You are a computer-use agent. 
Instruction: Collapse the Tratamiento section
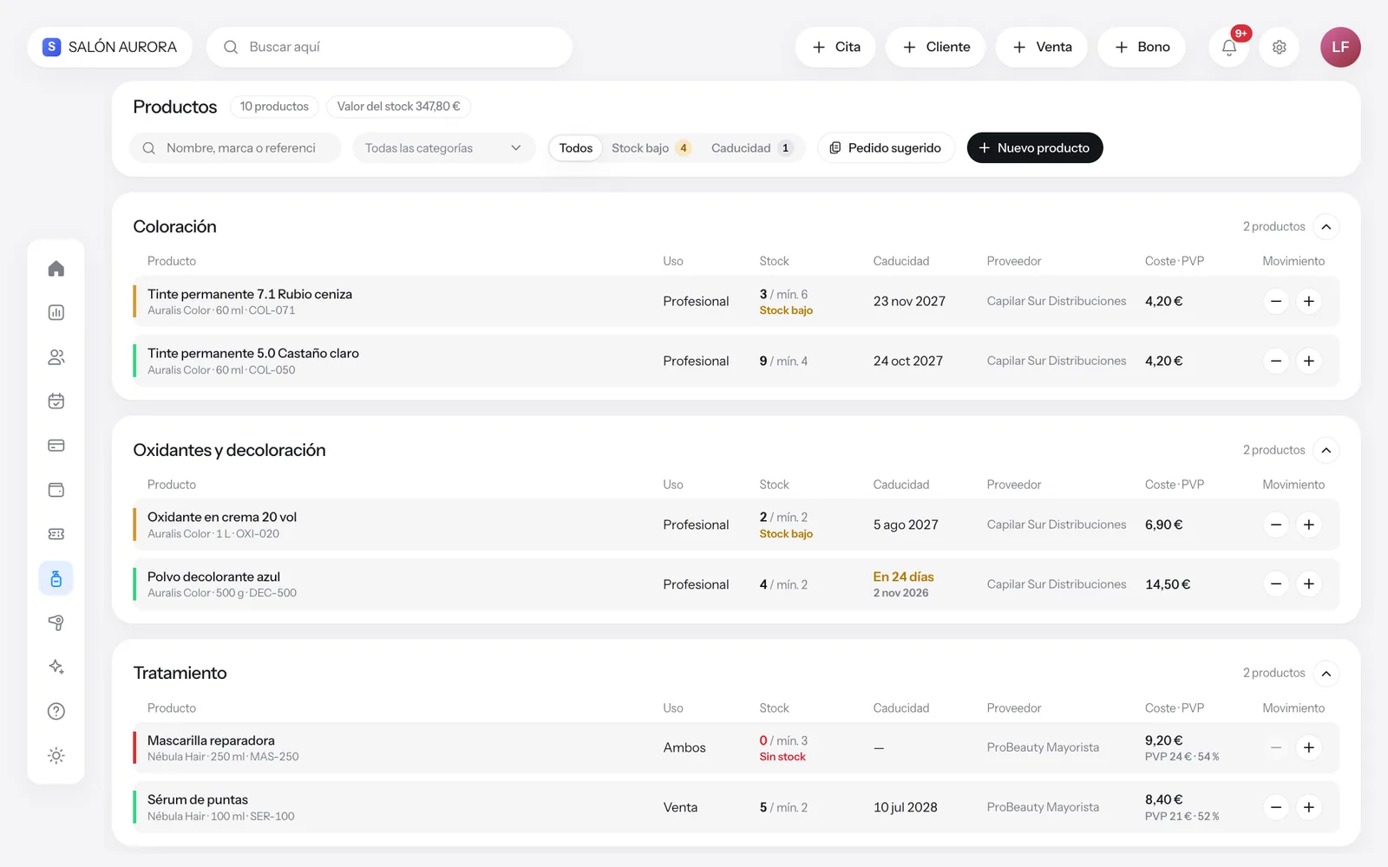(x=1326, y=674)
